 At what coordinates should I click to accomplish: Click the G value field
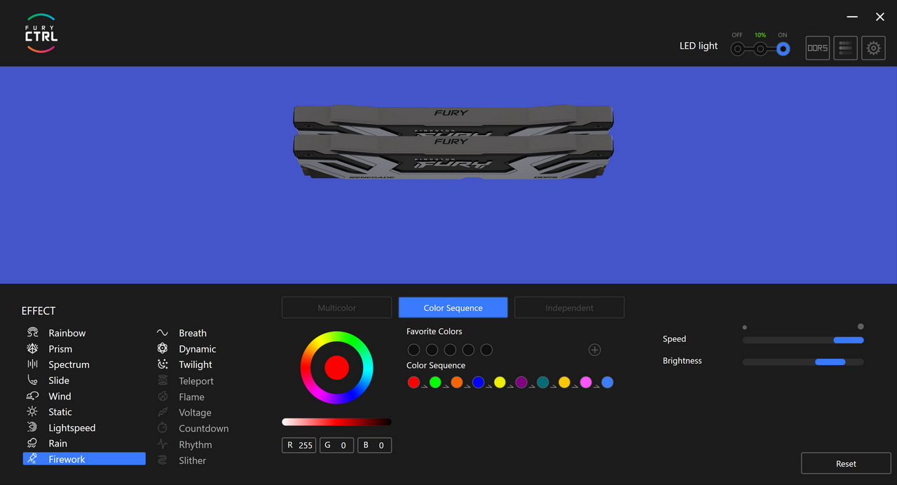pos(337,445)
